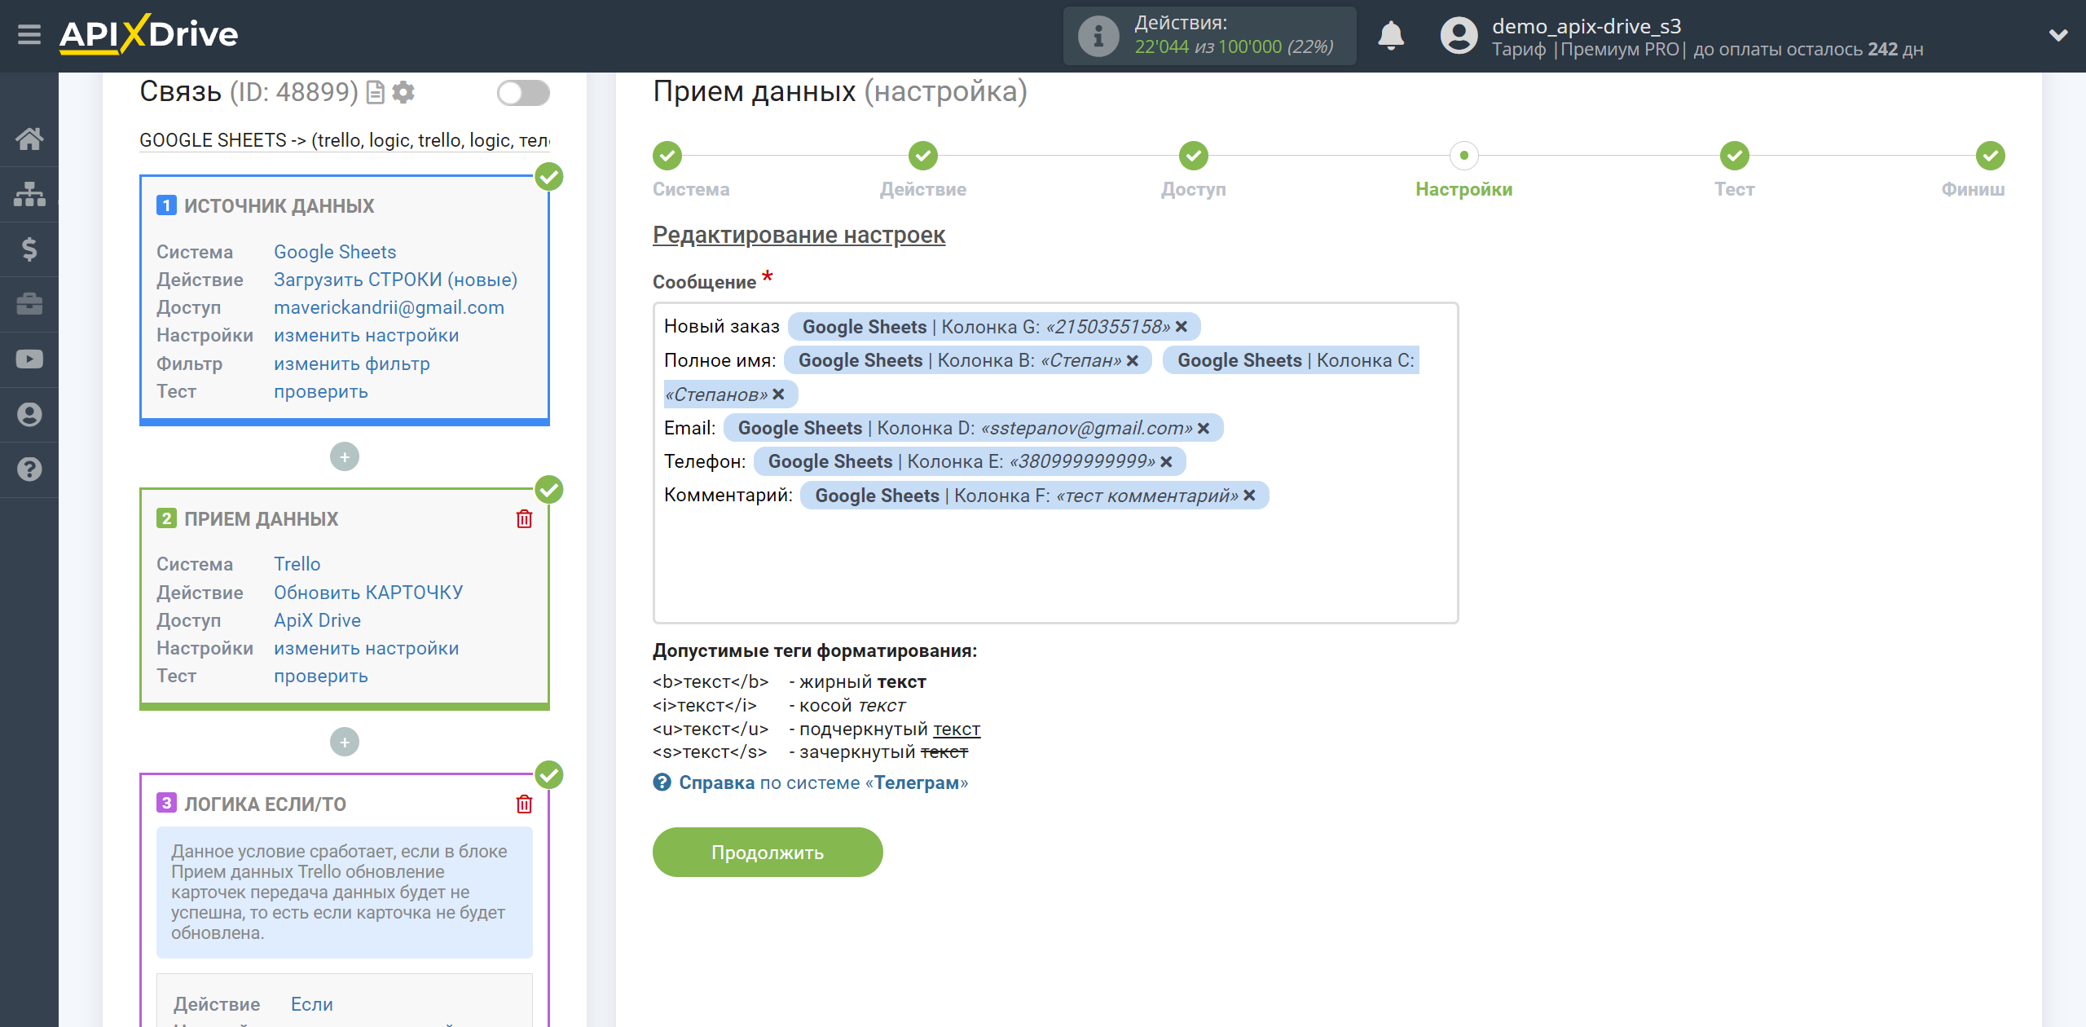Delete the ЛОГИКА ЕСЛИ/ТО block

[524, 804]
